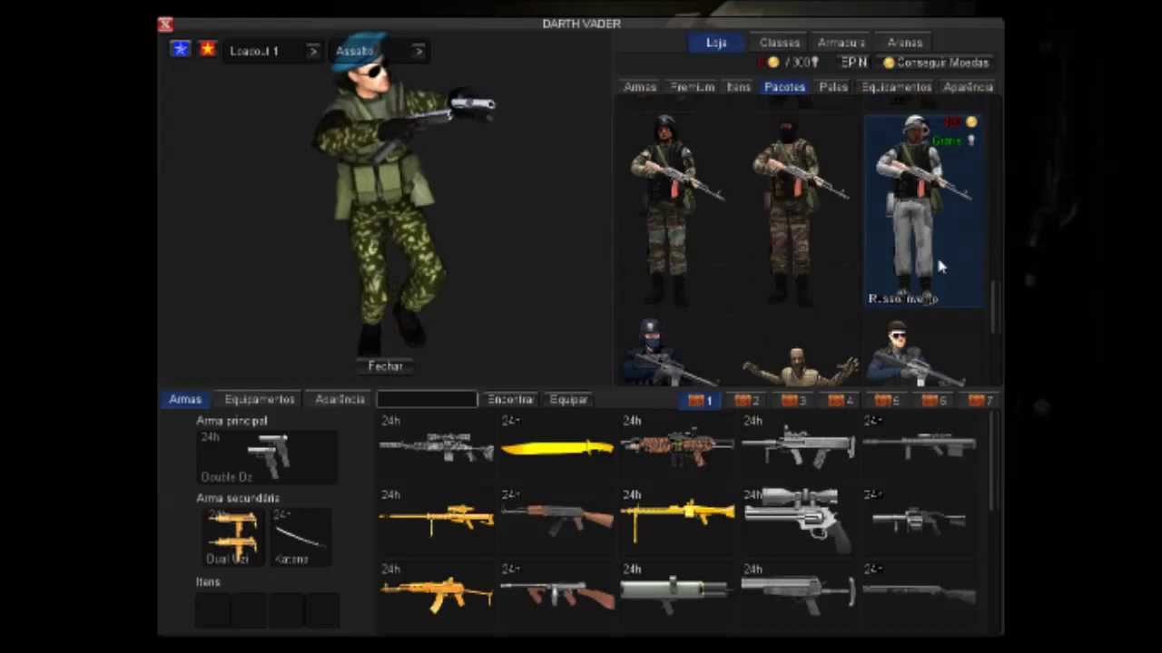1162x653 pixels.
Task: Select the wooden AK-47
Action: click(557, 521)
